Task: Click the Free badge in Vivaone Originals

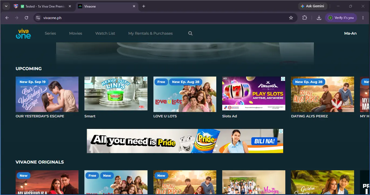Action: pyautogui.click(x=92, y=176)
